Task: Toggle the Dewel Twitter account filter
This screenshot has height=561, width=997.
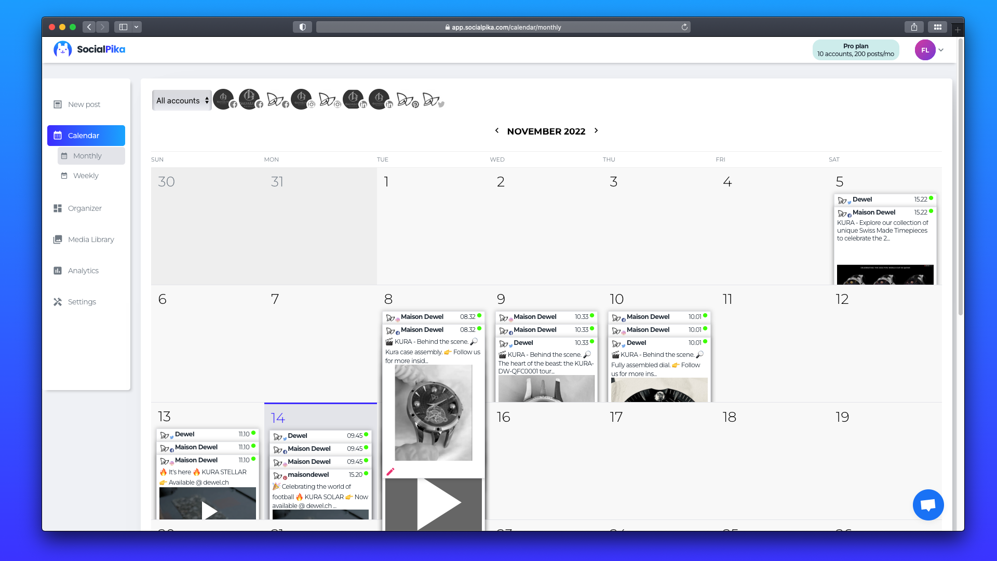Action: pos(433,100)
